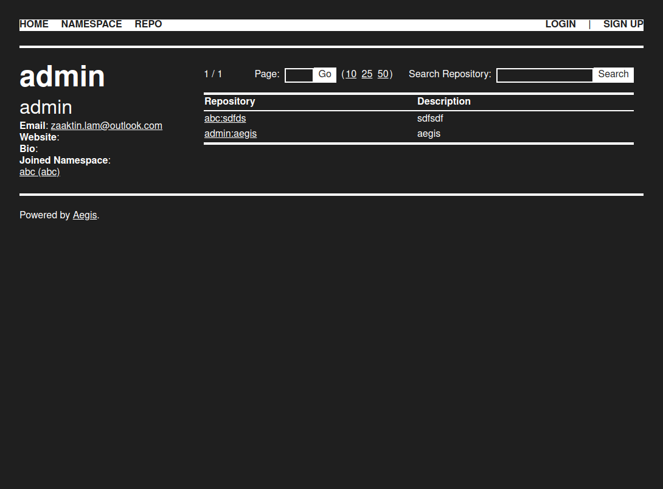Go to the HOME page
The image size is (663, 489).
(34, 24)
